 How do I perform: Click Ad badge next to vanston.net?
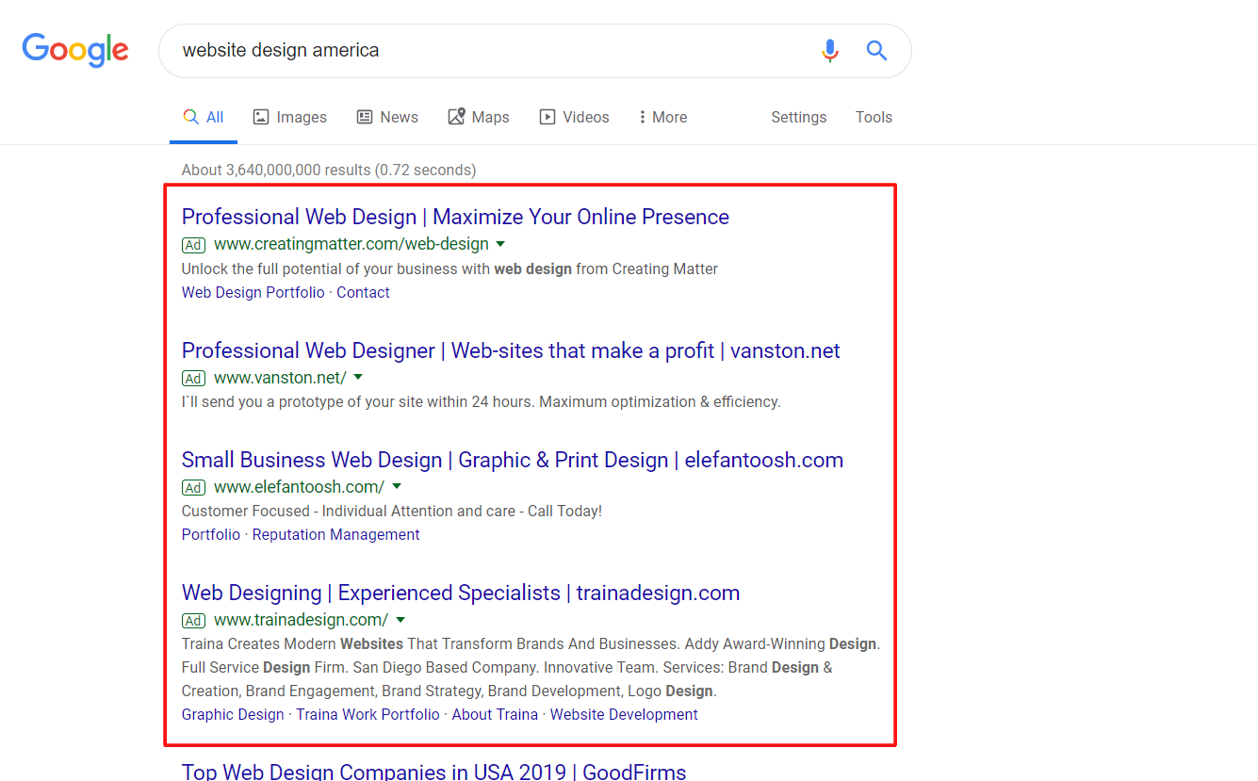pyautogui.click(x=193, y=379)
